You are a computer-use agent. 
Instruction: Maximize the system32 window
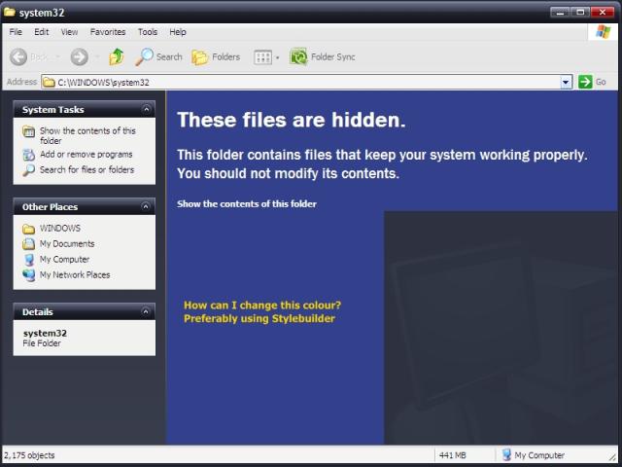[580, 13]
